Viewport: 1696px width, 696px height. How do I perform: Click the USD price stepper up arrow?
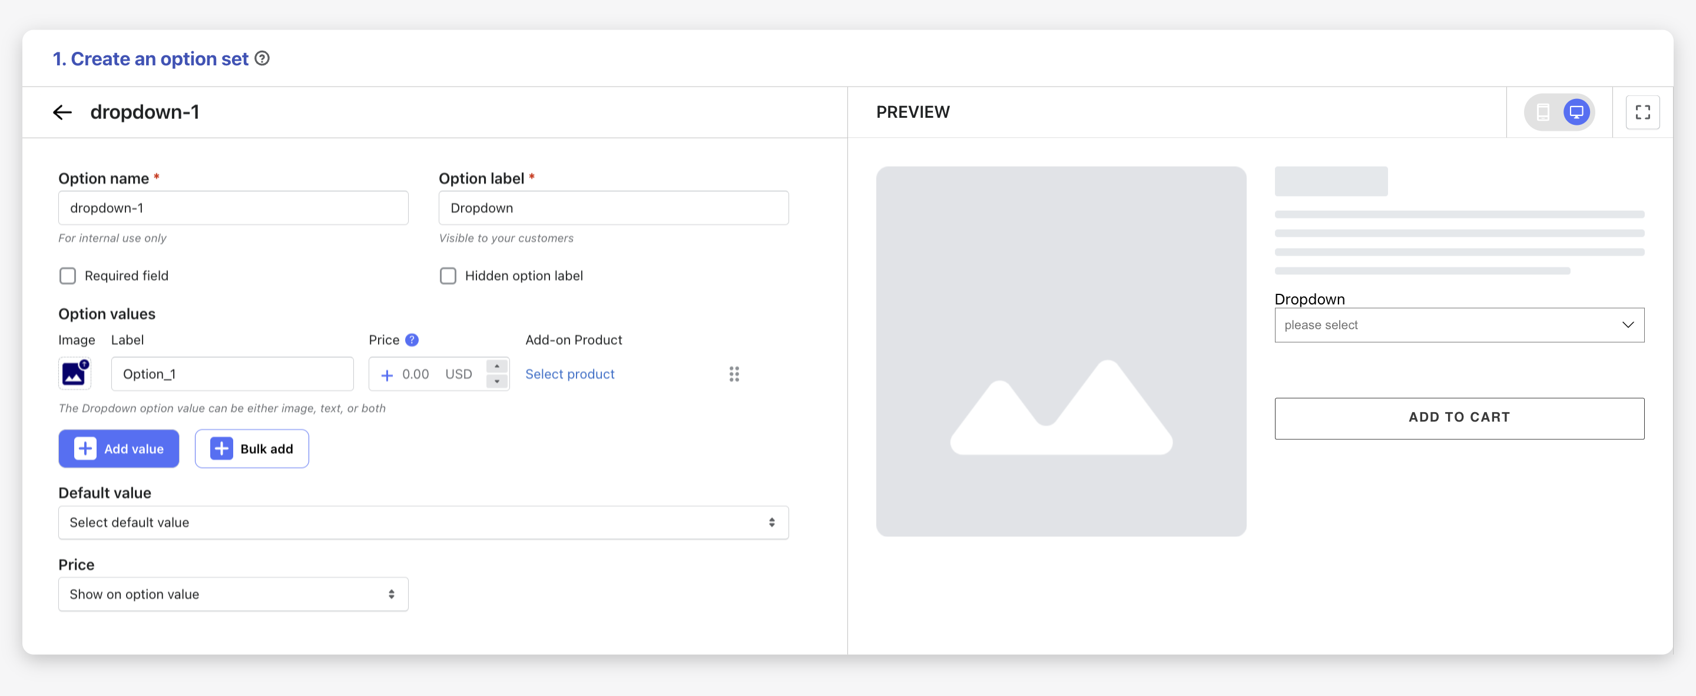coord(496,365)
